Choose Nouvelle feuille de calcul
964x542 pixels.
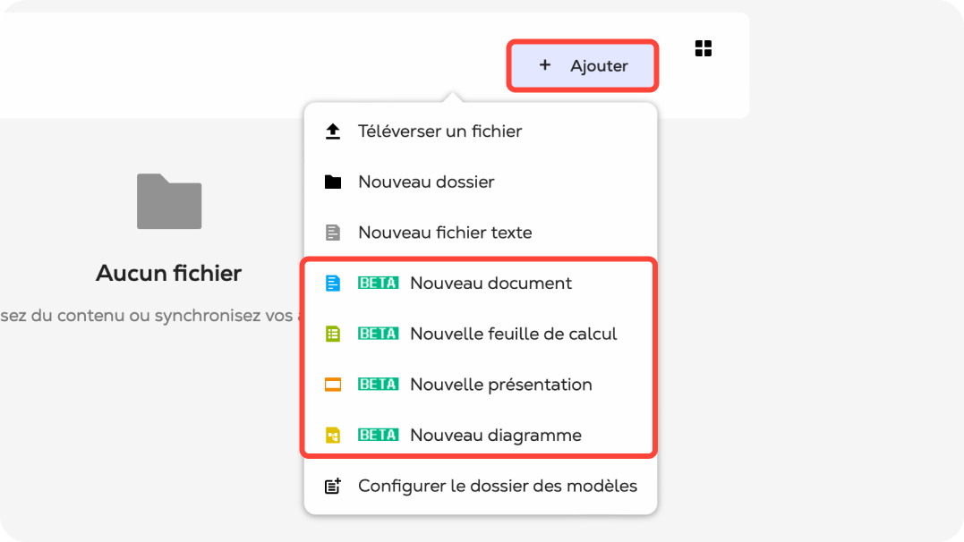513,335
